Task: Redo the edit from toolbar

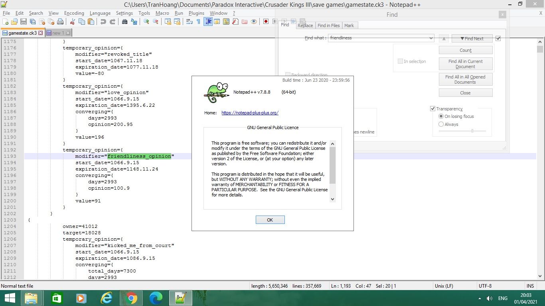Action: [113, 22]
